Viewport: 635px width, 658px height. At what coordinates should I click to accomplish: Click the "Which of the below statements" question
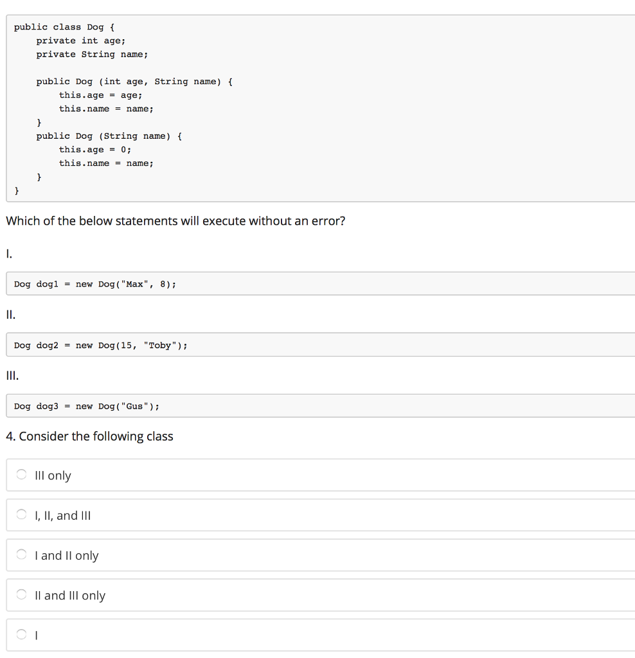tap(175, 221)
